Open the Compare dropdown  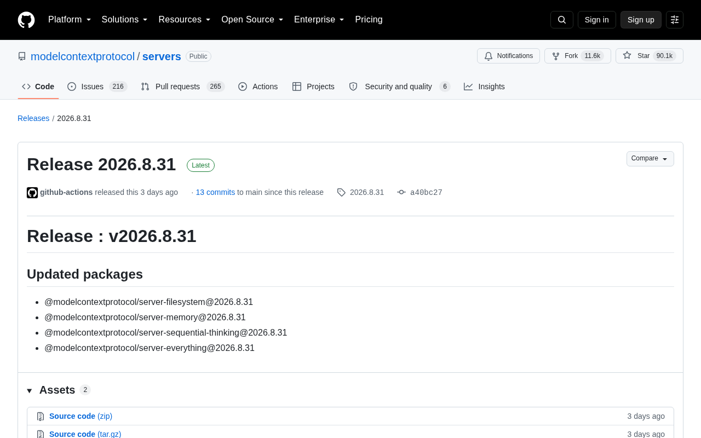(650, 159)
